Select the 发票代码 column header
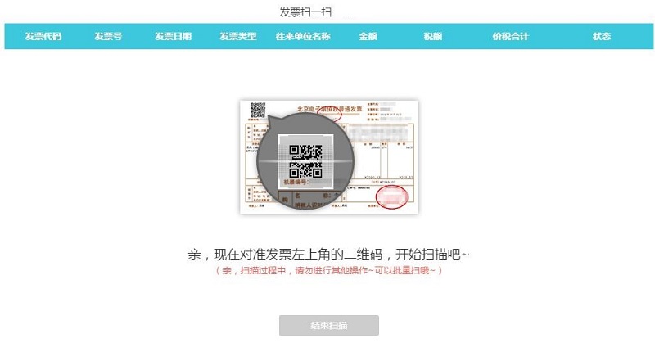 tap(43, 36)
